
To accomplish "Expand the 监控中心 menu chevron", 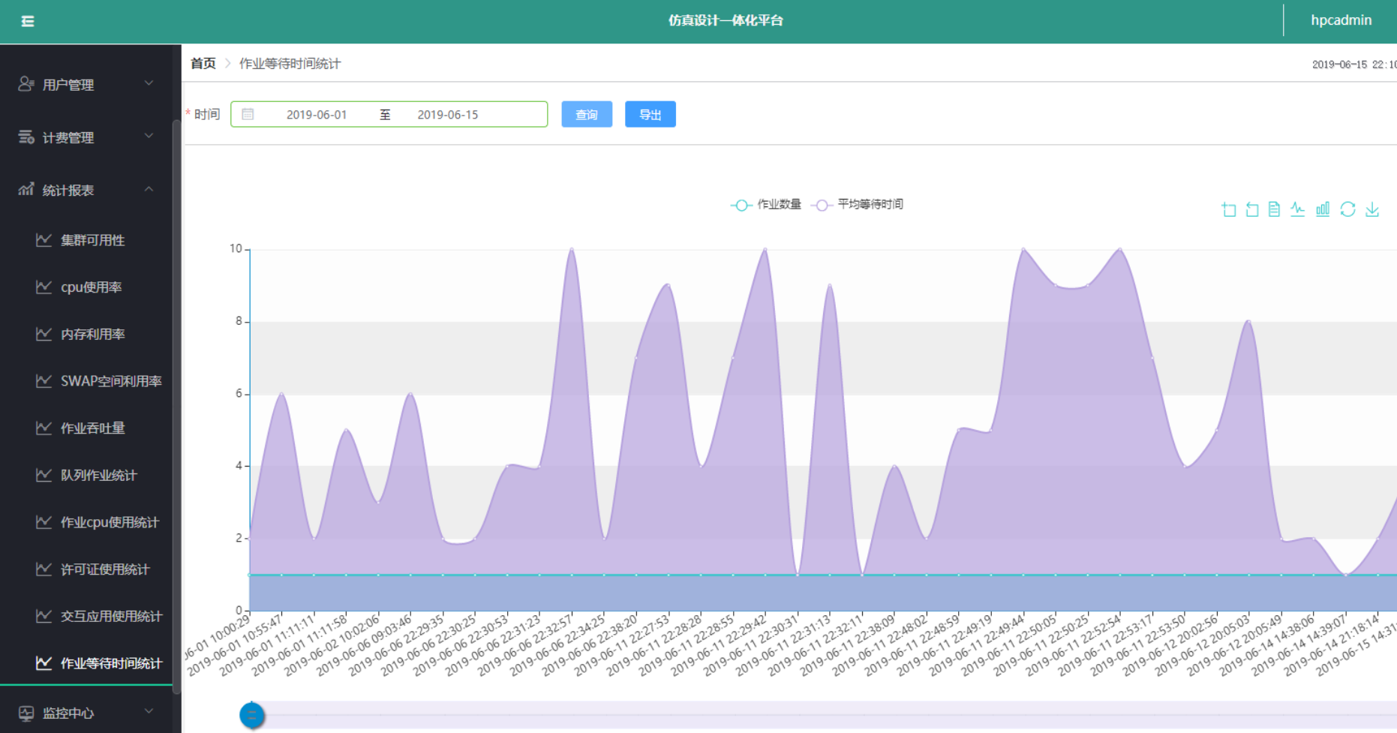I will click(x=149, y=711).
